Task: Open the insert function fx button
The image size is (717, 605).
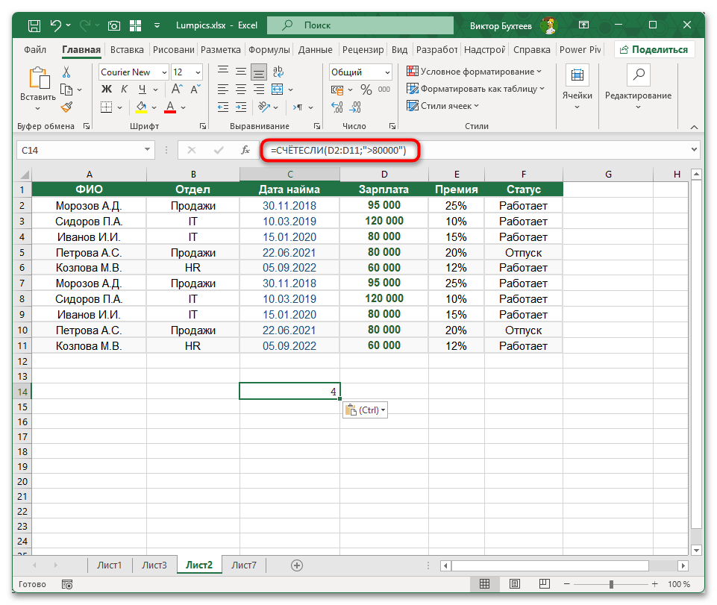Action: [x=245, y=150]
